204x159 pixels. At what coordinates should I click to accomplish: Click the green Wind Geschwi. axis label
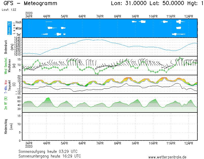(x=6, y=65)
